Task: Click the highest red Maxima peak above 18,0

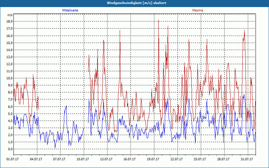Action: click(x=158, y=20)
